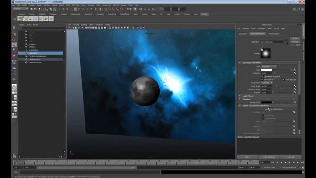Open Outliner Display menu
Image resolution: width=316 pixels, height=178 pixels.
click(x=22, y=25)
